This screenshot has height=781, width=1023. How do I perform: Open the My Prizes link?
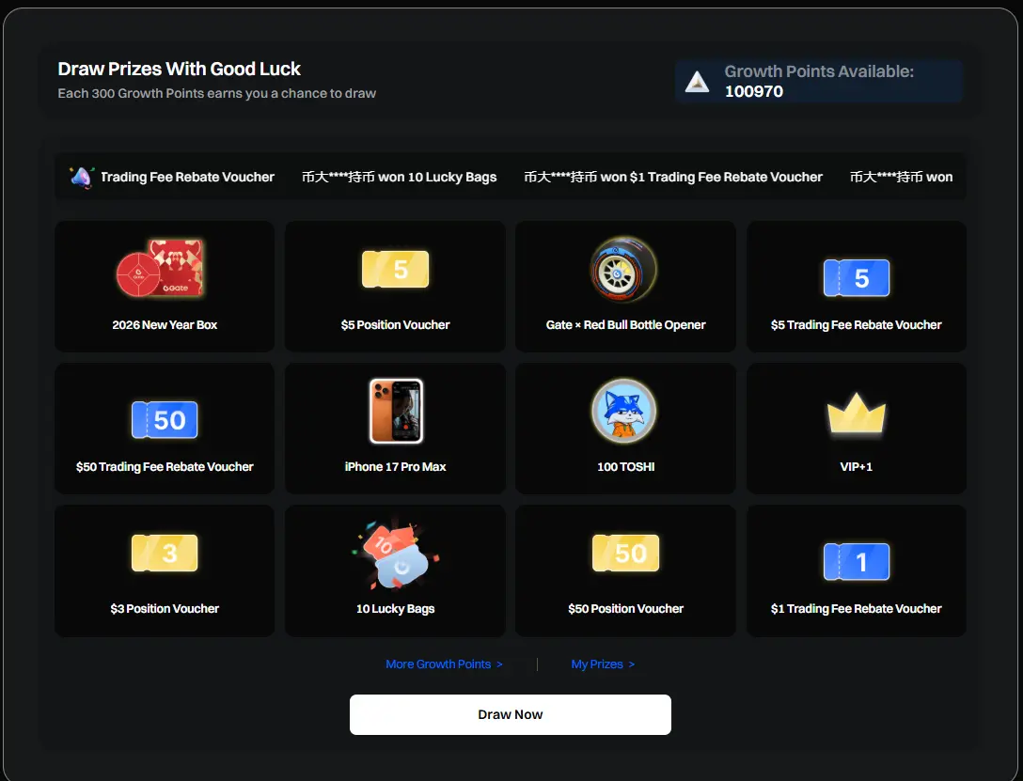pos(603,664)
